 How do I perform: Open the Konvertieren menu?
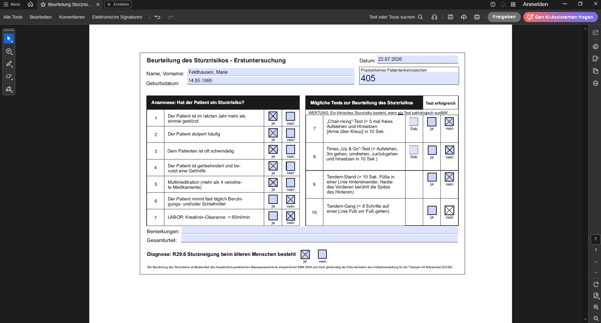[x=72, y=17]
